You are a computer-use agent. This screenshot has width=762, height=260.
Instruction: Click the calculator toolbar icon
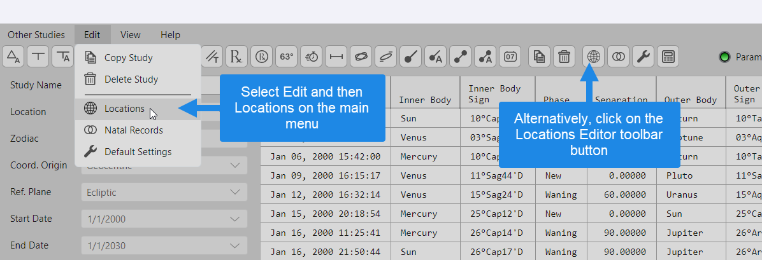[668, 57]
